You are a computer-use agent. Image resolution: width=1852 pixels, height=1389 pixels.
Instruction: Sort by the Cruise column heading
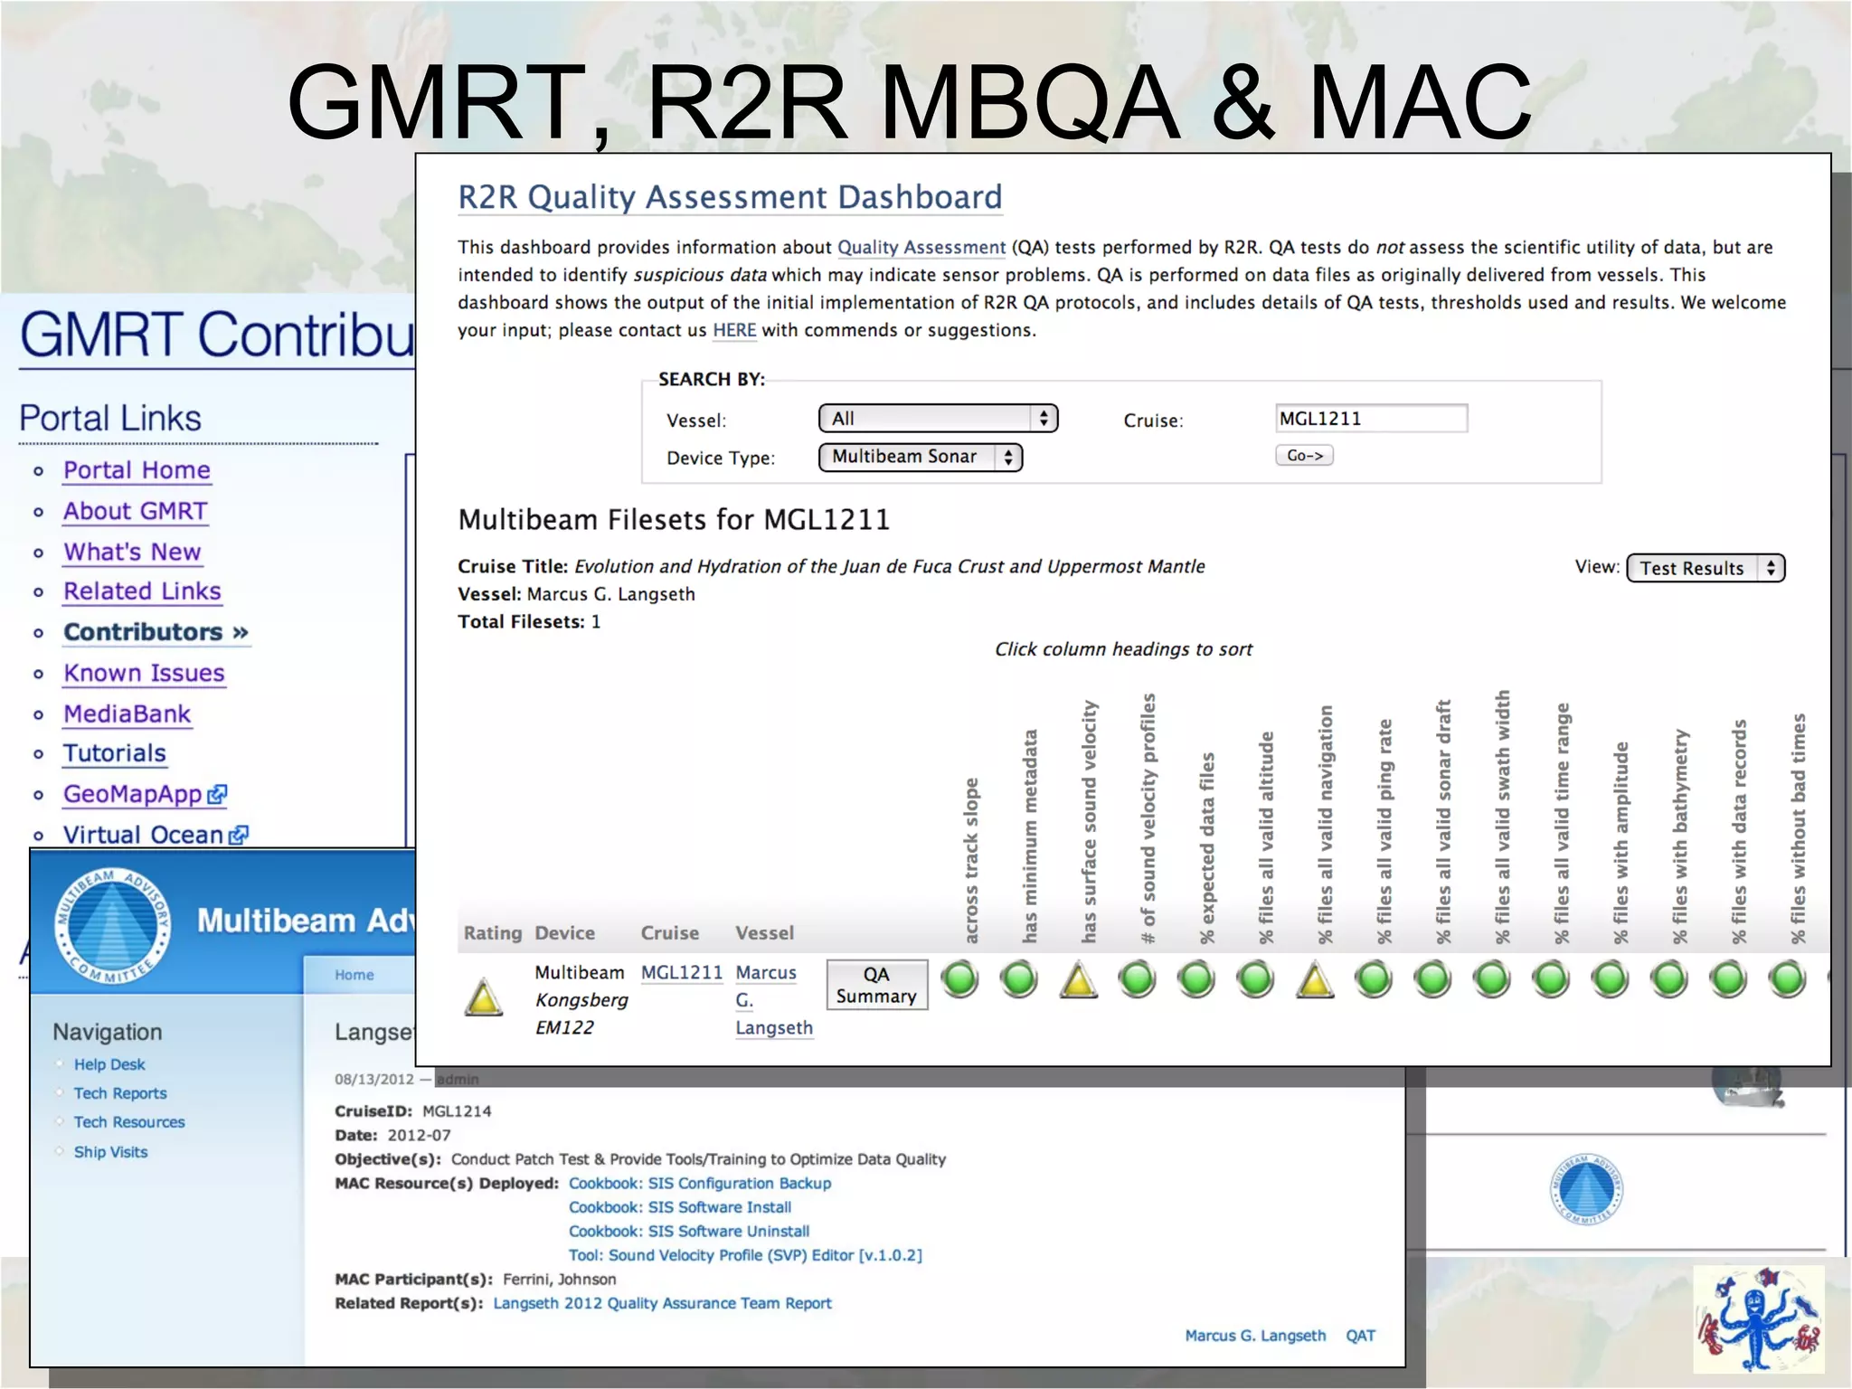670,932
